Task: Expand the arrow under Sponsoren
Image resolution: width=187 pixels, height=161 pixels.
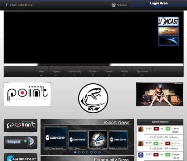Action: [142, 75]
